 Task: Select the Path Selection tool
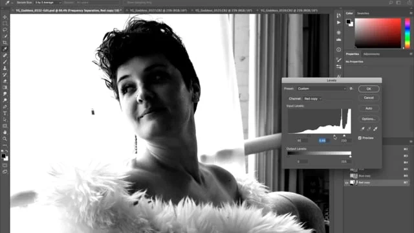click(5, 119)
